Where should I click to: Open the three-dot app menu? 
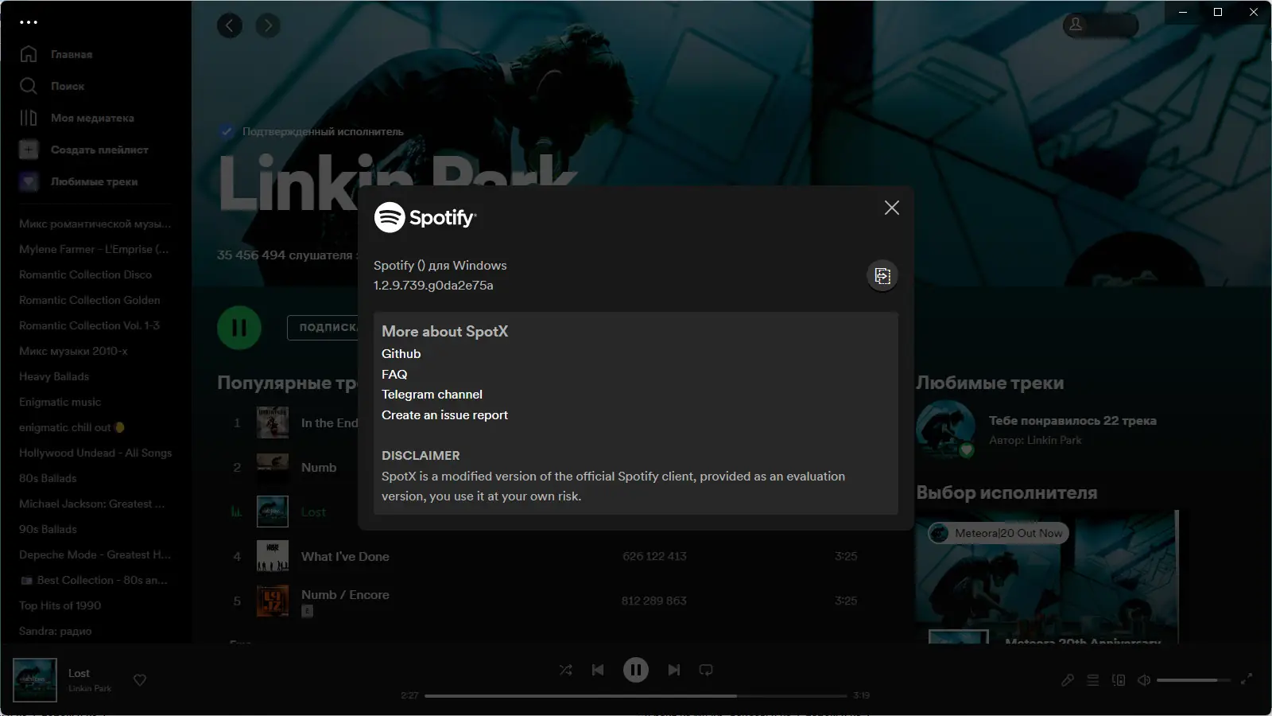pos(29,22)
